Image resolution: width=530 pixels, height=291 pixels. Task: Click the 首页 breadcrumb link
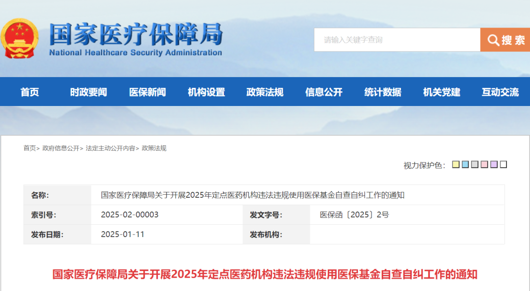29,148
